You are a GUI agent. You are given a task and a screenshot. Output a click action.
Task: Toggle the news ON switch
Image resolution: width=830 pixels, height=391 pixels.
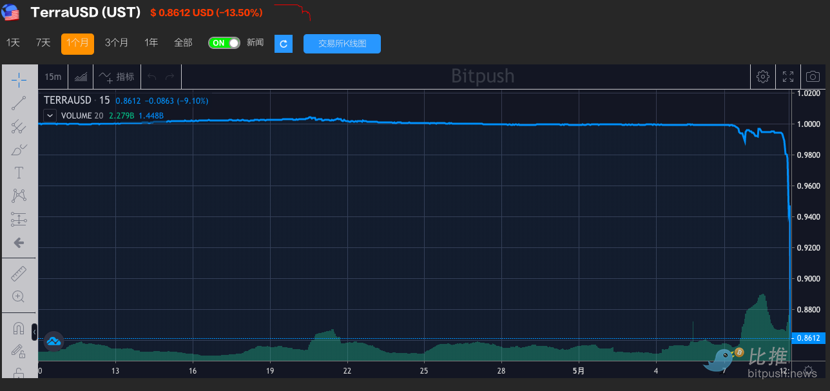224,43
